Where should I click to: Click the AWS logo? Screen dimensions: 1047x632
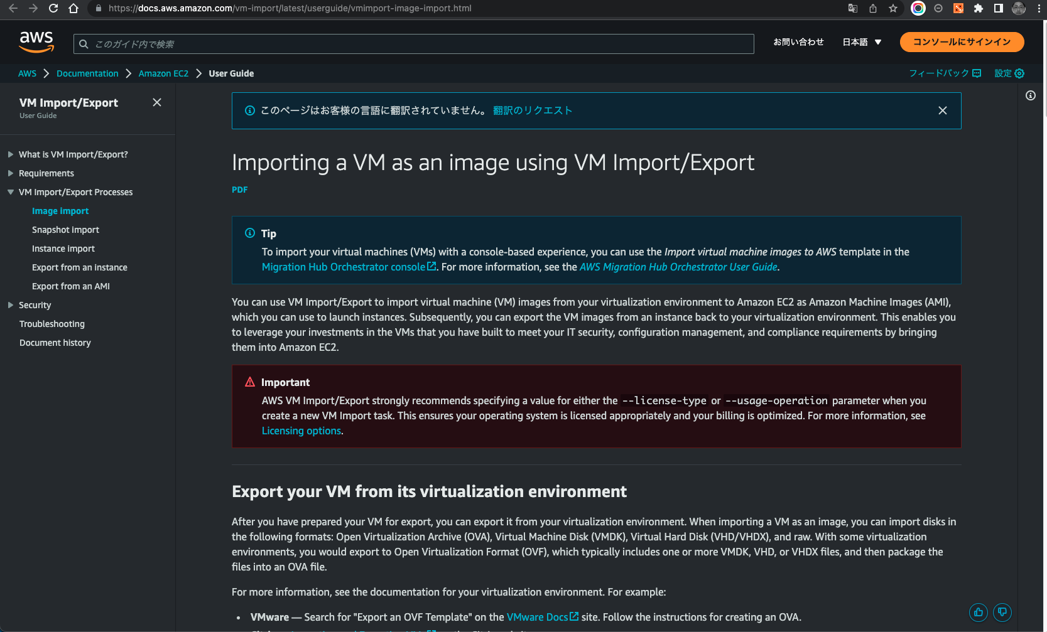pyautogui.click(x=36, y=41)
